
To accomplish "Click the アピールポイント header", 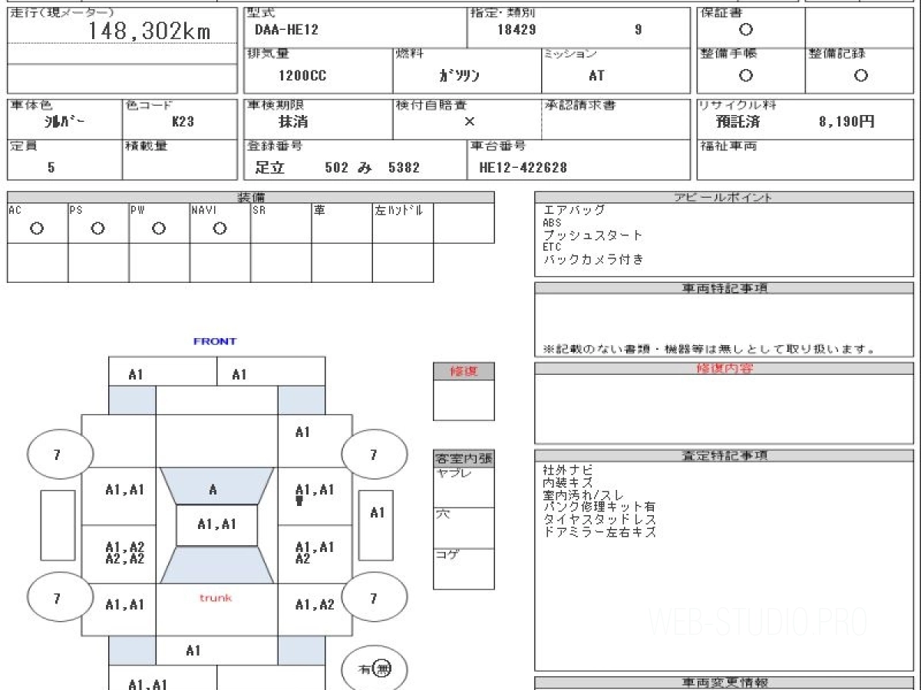I will coord(723,197).
